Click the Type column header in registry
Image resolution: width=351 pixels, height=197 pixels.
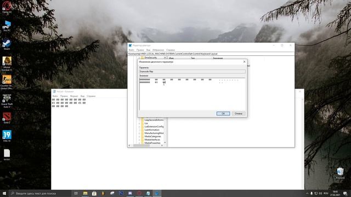click(x=193, y=58)
